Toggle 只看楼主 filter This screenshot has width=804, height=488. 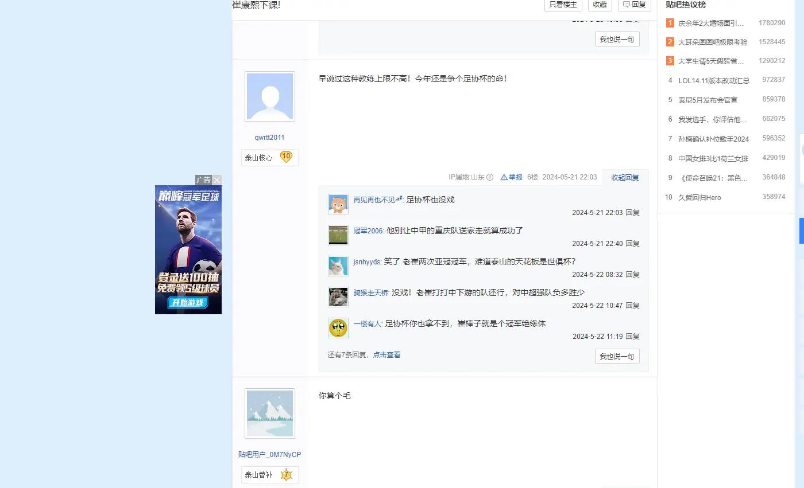click(x=563, y=5)
